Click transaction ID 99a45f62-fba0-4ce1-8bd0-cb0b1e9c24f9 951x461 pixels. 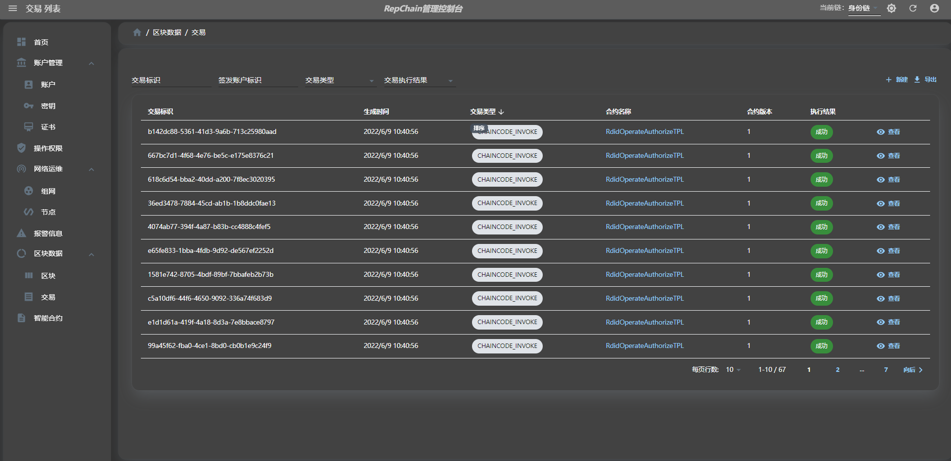point(210,346)
